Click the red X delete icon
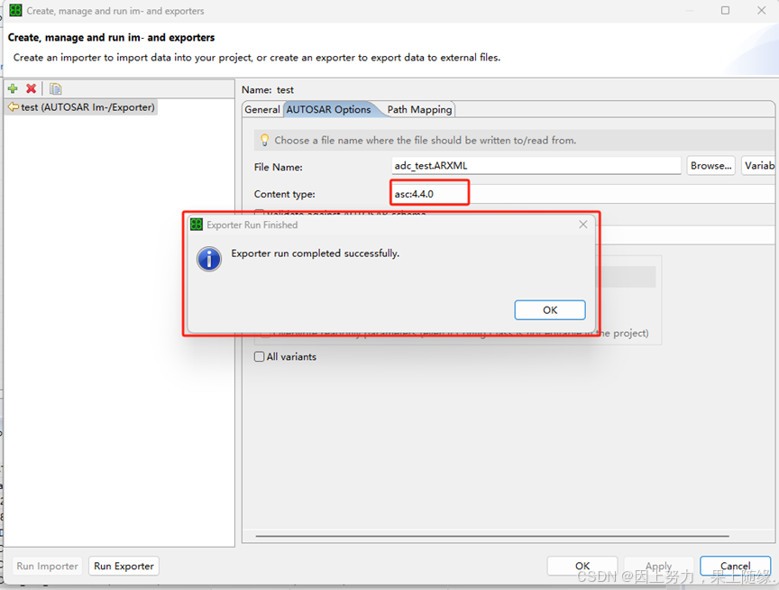This screenshot has height=590, width=779. pyautogui.click(x=32, y=88)
